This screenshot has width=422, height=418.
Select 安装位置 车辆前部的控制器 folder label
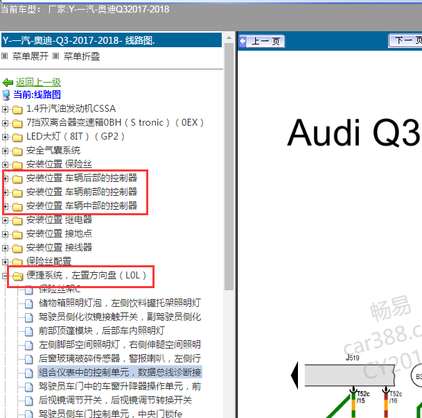pyautogui.click(x=82, y=192)
